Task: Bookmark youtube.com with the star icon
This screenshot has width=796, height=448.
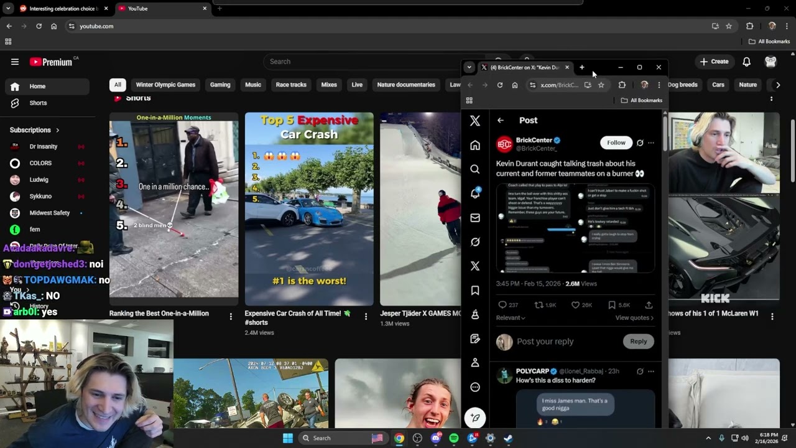Action: [729, 26]
